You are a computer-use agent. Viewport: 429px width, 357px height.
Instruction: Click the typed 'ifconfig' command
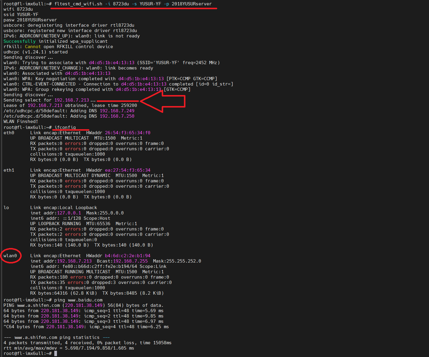pyautogui.click(x=65, y=127)
